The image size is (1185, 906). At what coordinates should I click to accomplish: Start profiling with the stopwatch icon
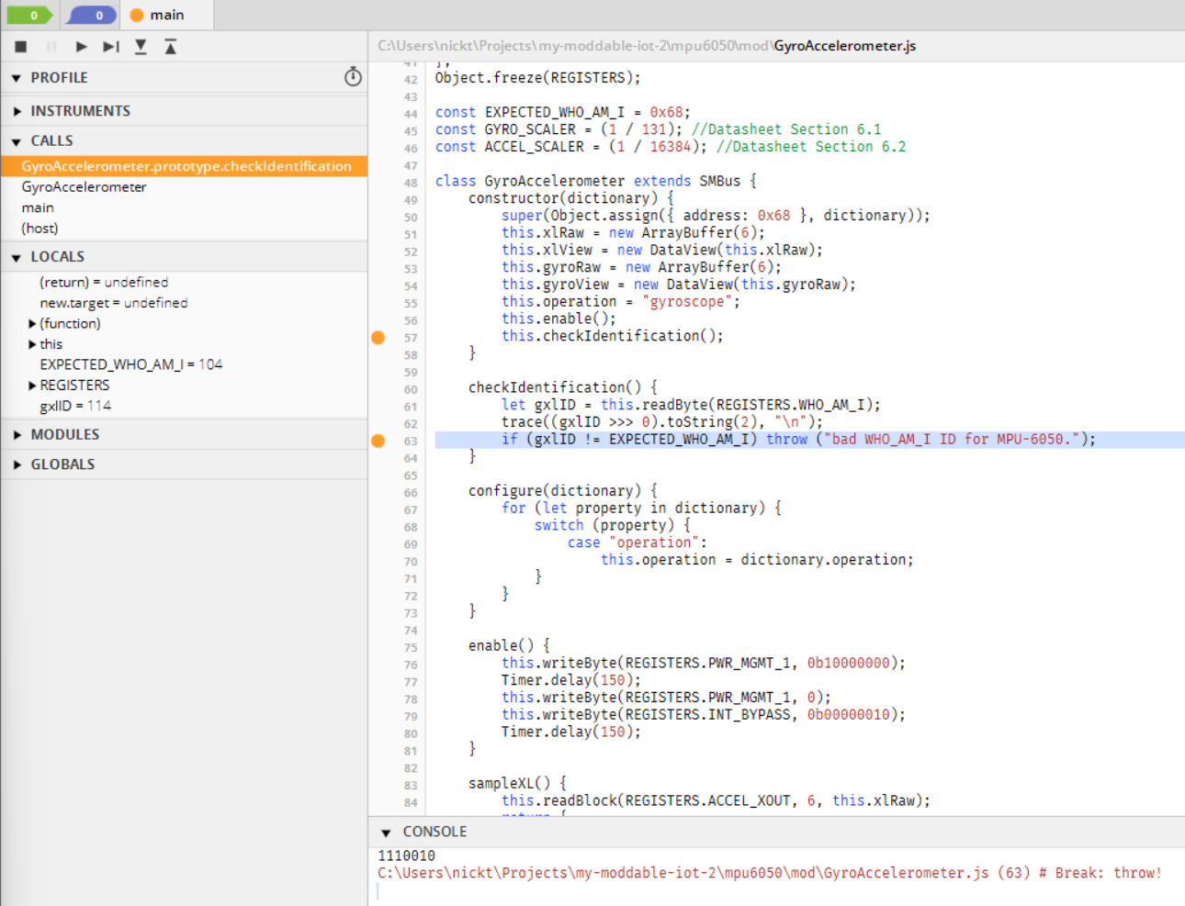point(353,78)
